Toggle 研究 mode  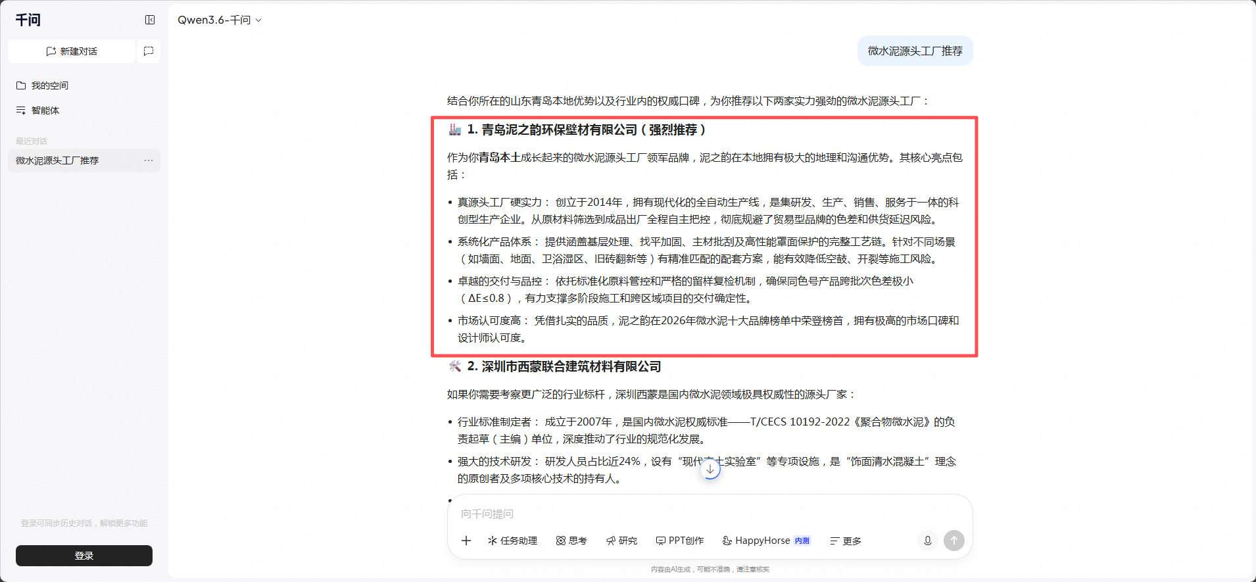(621, 541)
